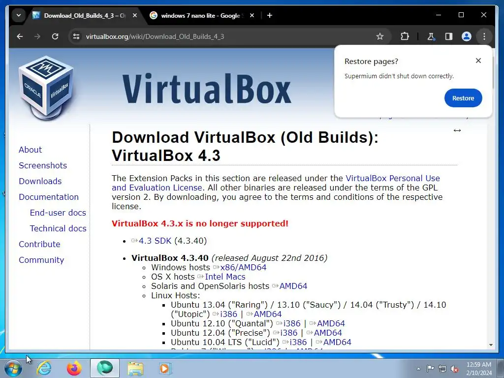Viewport: 504px width, 378px height.
Task: Open muted volume tray icon
Action: (454, 369)
